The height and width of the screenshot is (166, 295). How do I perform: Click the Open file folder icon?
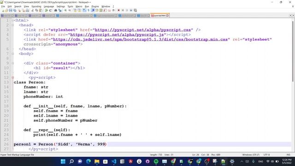tap(6, 10)
